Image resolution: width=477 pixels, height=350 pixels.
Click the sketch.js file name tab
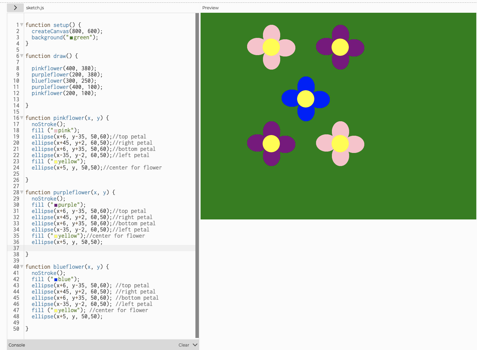(x=35, y=8)
